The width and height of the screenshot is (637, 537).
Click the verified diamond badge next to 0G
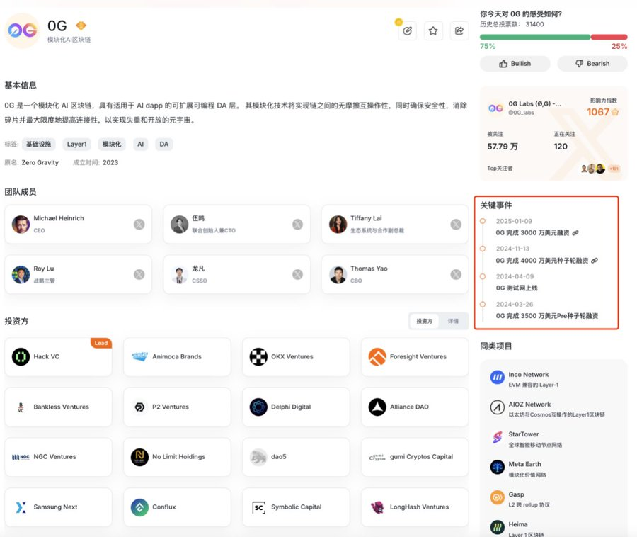click(x=81, y=26)
